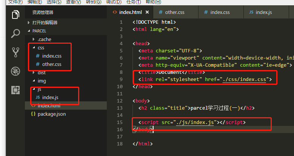Switch to the other.css tab
The width and height of the screenshot is (294, 156).
(x=176, y=12)
